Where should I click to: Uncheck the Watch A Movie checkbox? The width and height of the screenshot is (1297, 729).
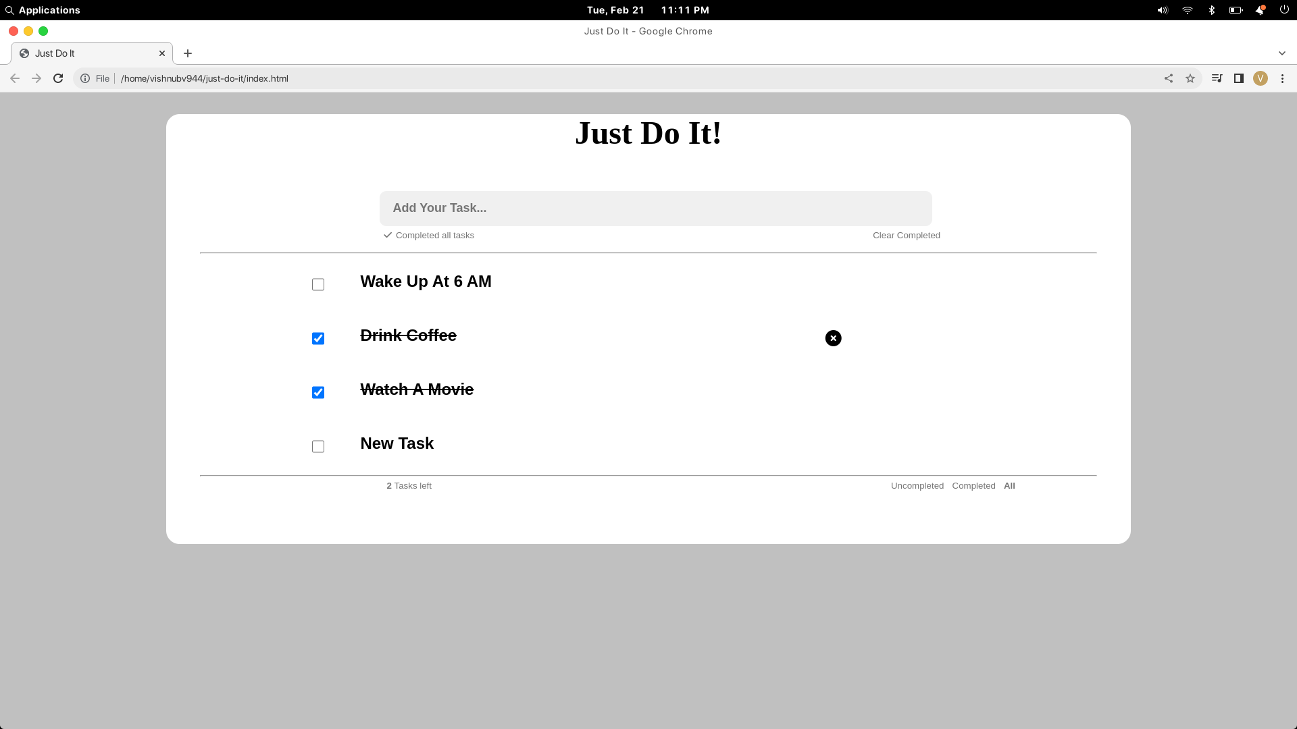[318, 393]
